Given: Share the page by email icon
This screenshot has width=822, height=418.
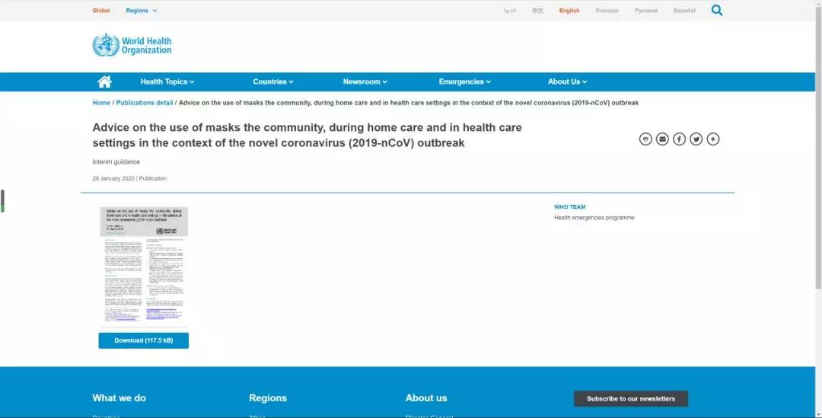Looking at the screenshot, I should tap(662, 139).
